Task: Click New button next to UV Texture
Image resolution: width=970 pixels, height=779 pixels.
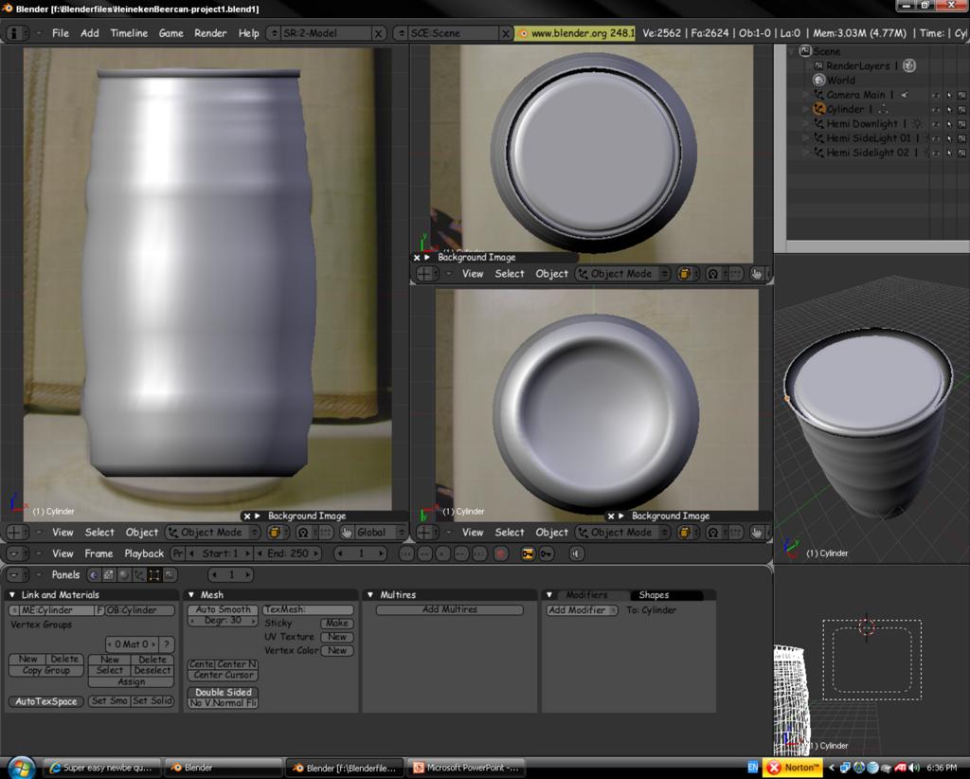Action: [x=337, y=637]
